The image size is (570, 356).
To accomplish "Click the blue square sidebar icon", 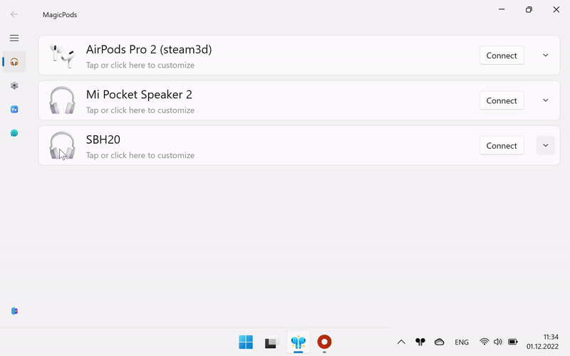I will pyautogui.click(x=14, y=110).
